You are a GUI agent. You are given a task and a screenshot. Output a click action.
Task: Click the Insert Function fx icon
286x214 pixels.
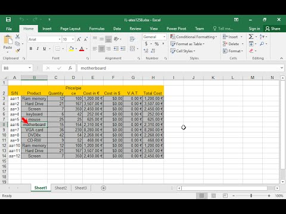click(70, 68)
